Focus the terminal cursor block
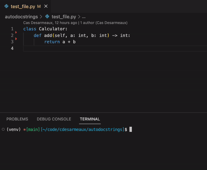 coord(130,129)
